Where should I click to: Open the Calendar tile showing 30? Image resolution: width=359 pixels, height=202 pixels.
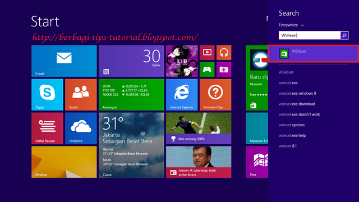click(x=131, y=61)
